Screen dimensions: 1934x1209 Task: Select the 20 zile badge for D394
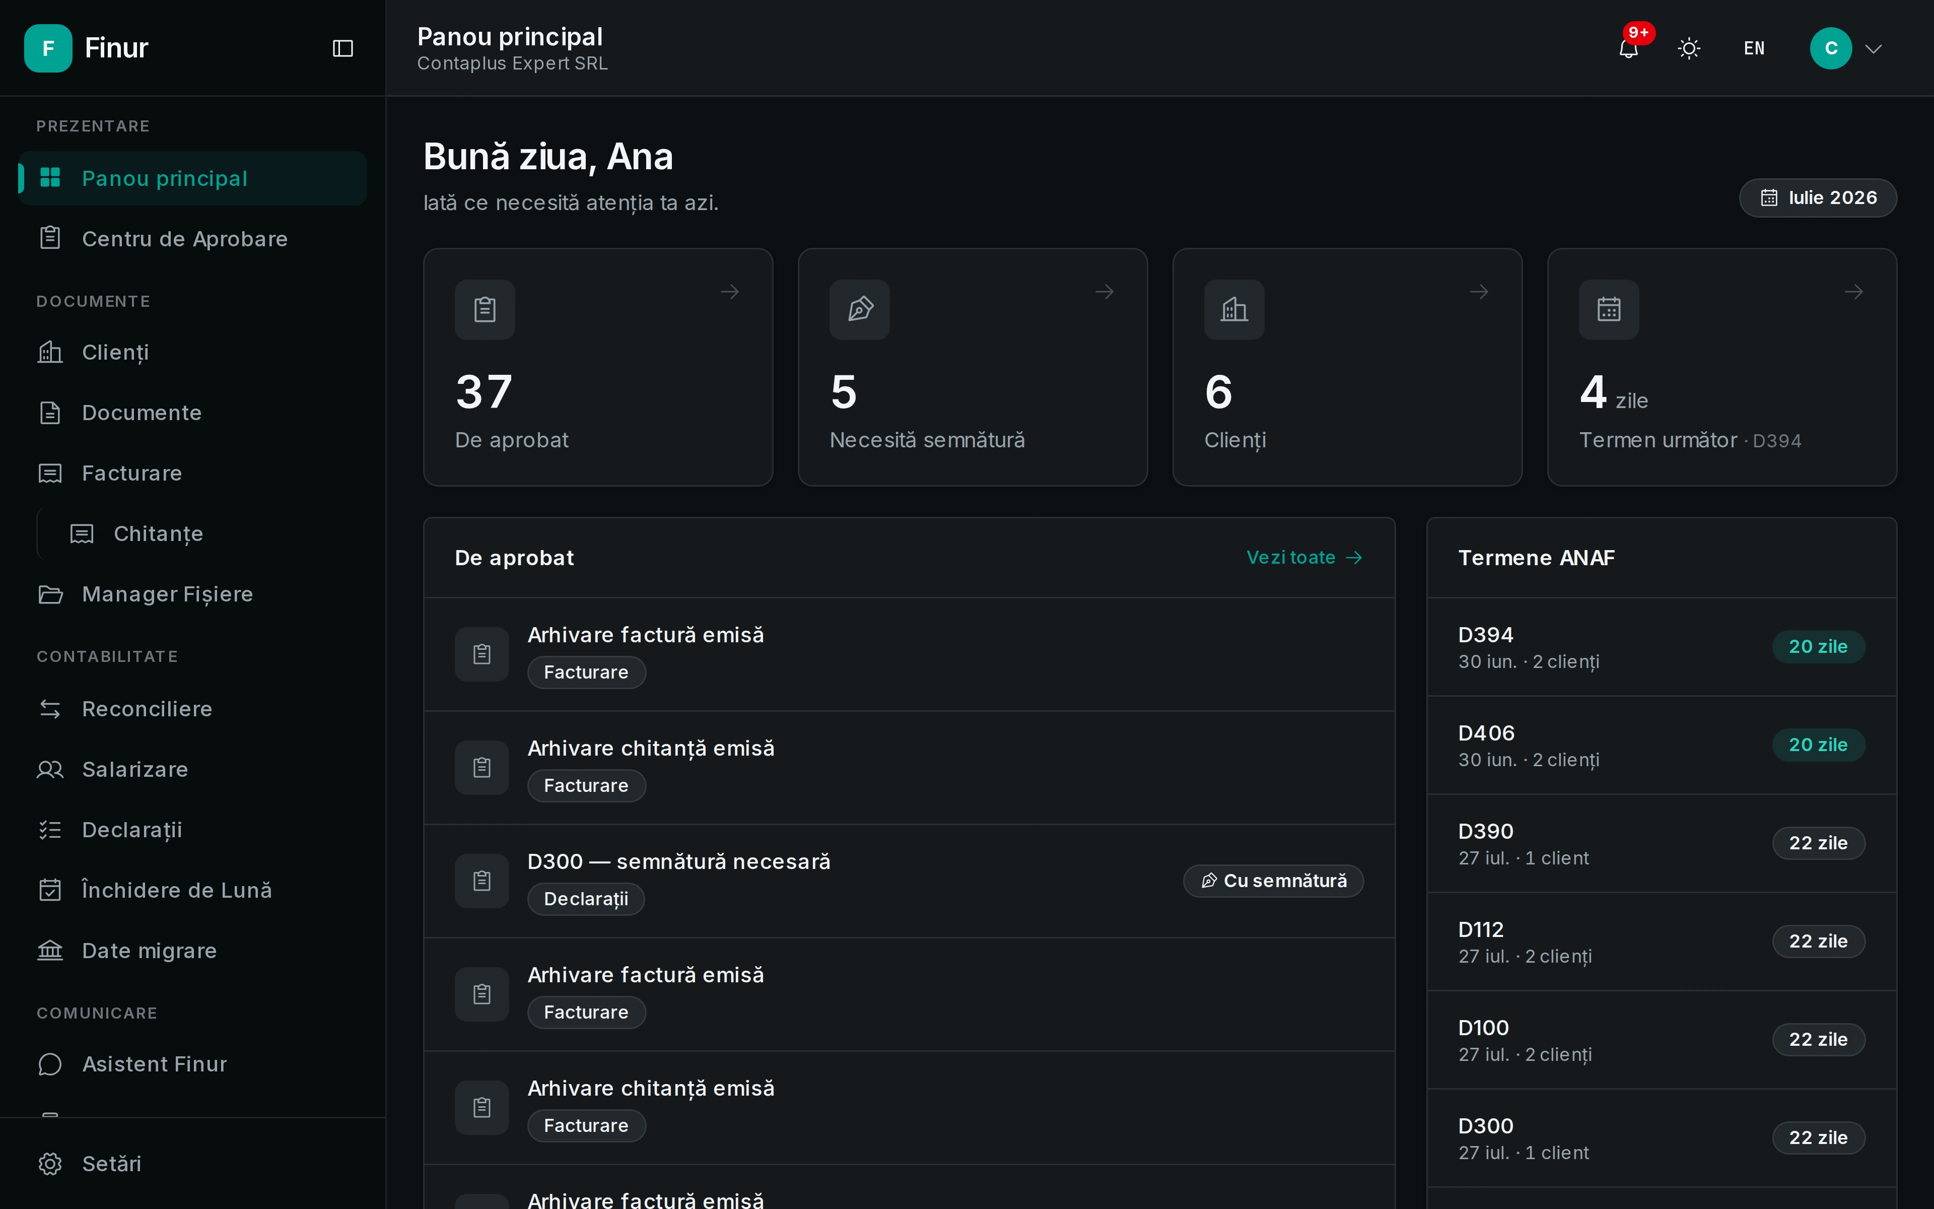(x=1818, y=646)
